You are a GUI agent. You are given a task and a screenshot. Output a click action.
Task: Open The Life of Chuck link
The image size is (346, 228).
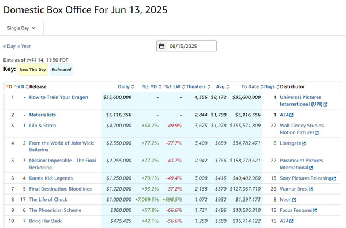(48, 200)
